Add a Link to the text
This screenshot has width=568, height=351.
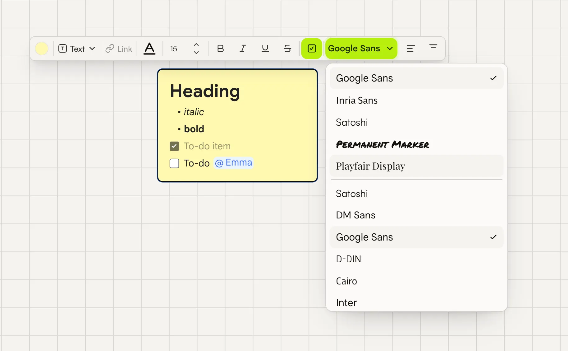[x=119, y=49]
